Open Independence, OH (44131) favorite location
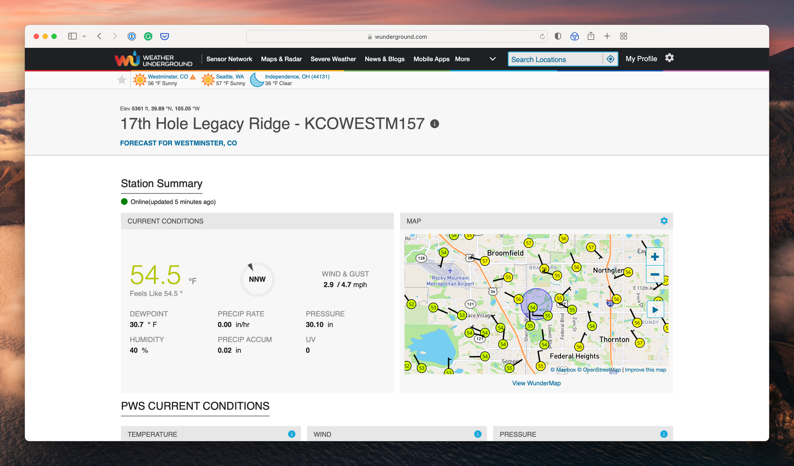Screen dimensions: 794x466 (x=297, y=77)
